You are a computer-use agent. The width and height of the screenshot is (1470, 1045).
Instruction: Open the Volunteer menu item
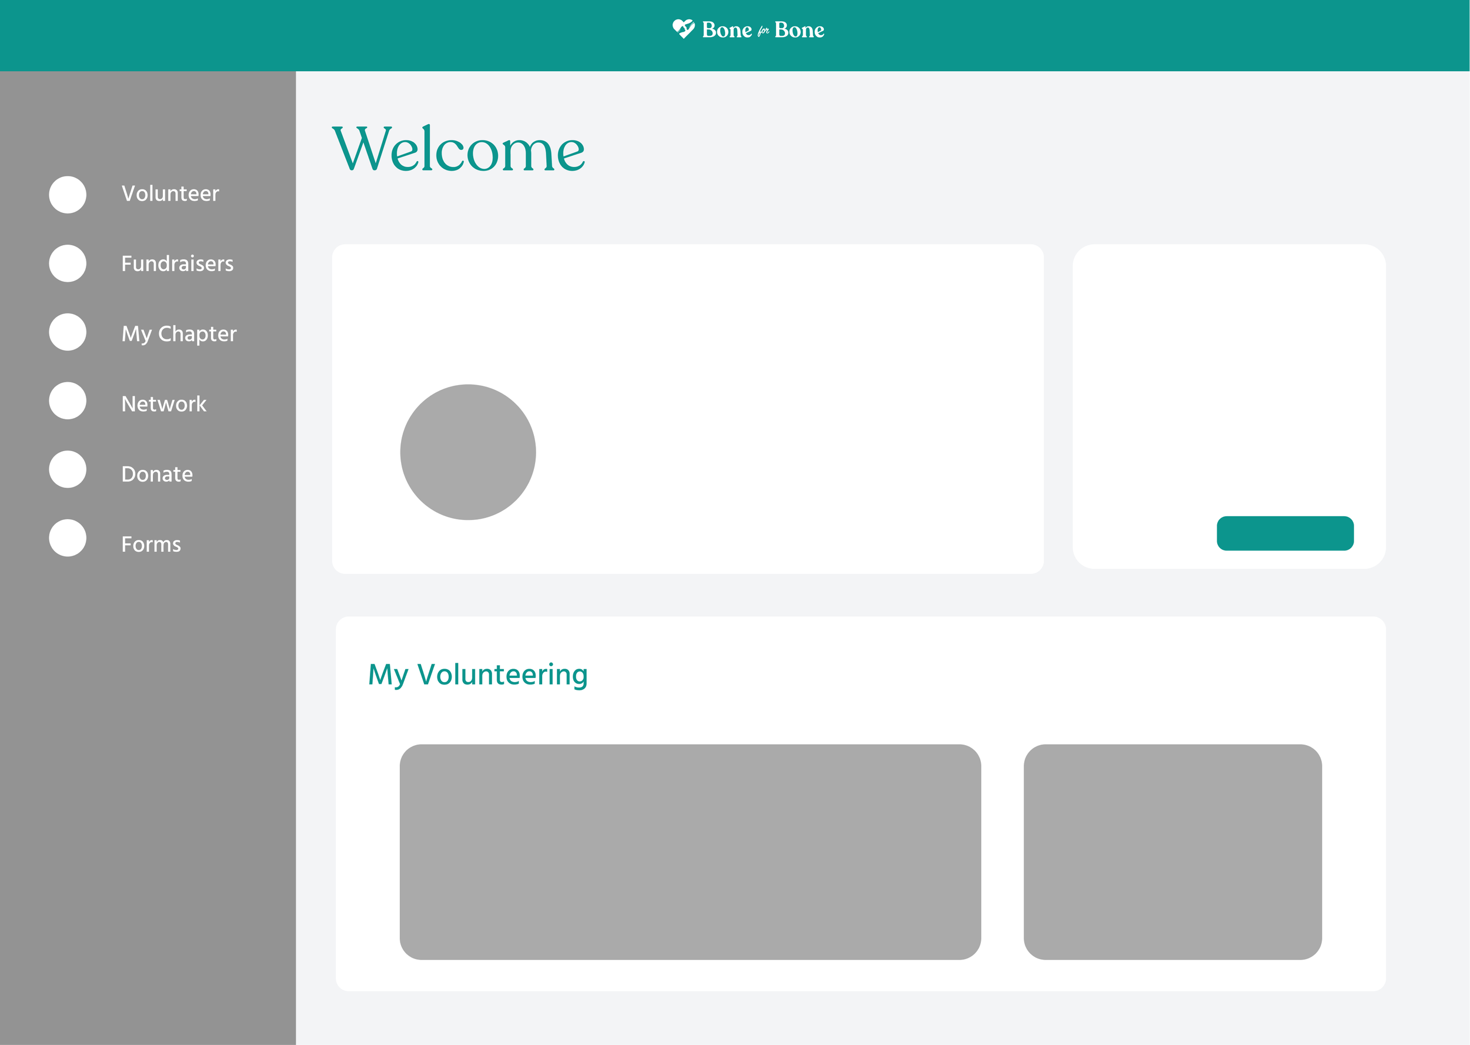170,193
